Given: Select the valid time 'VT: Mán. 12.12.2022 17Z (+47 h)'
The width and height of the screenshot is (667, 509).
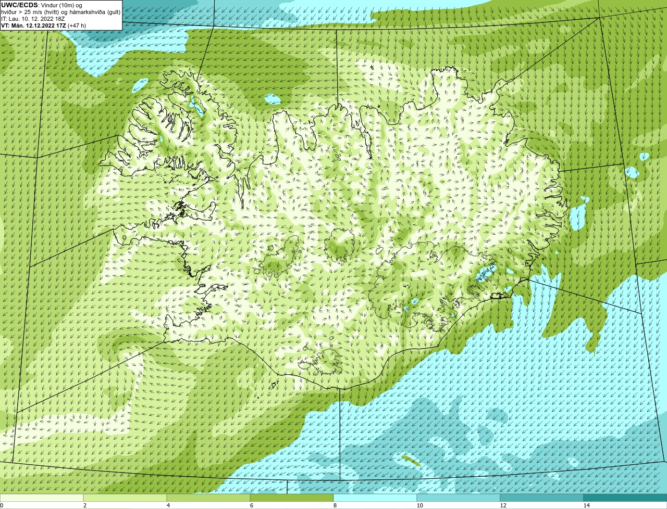Looking at the screenshot, I should [x=44, y=26].
